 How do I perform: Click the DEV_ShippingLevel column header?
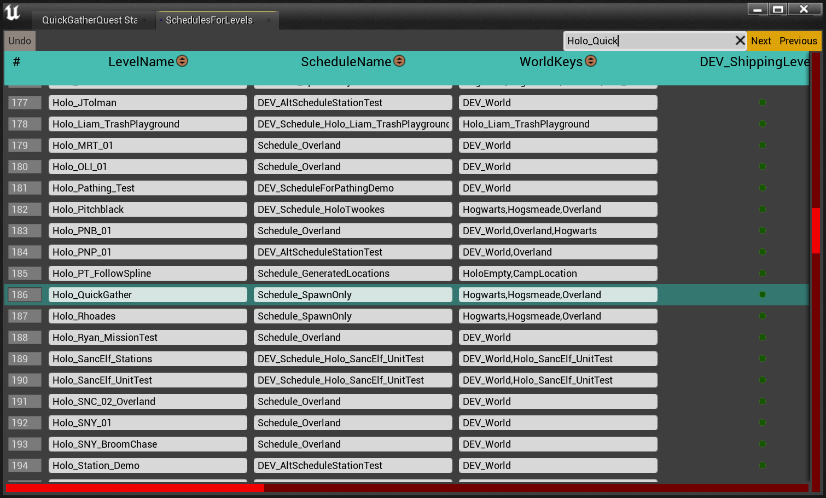(x=754, y=62)
